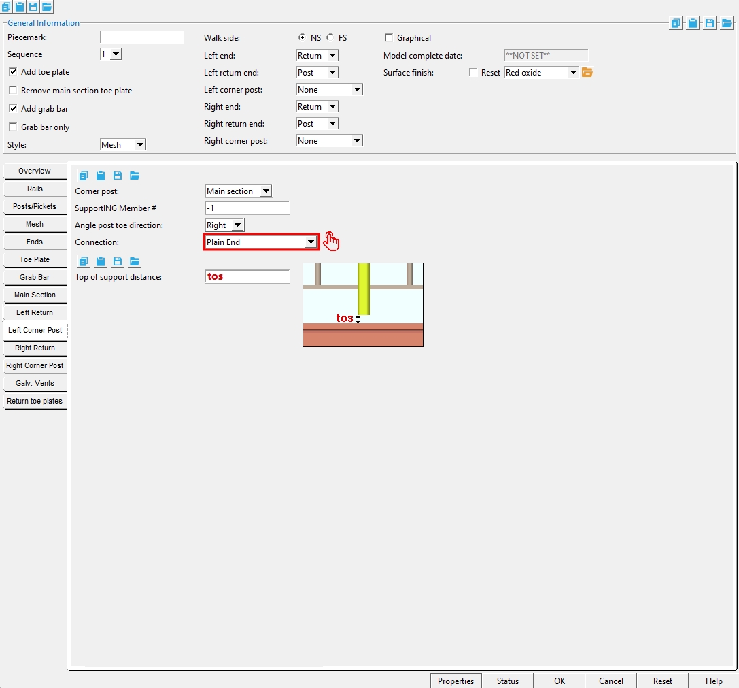Image resolution: width=739 pixels, height=688 pixels.
Task: Open the Sequence dropdown
Action: tap(116, 54)
